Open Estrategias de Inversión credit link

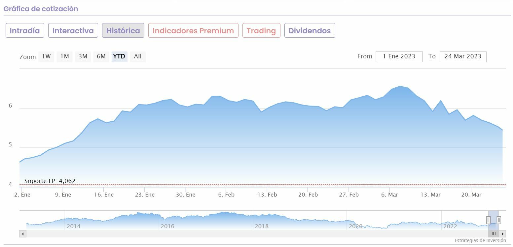[x=480, y=240]
